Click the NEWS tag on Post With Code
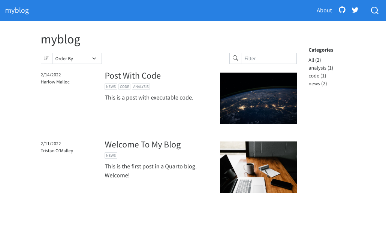The image size is (386, 238). (x=111, y=86)
